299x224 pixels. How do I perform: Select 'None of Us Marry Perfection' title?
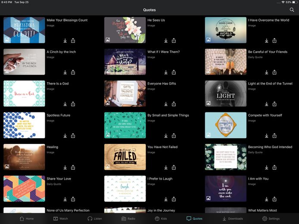(68, 210)
